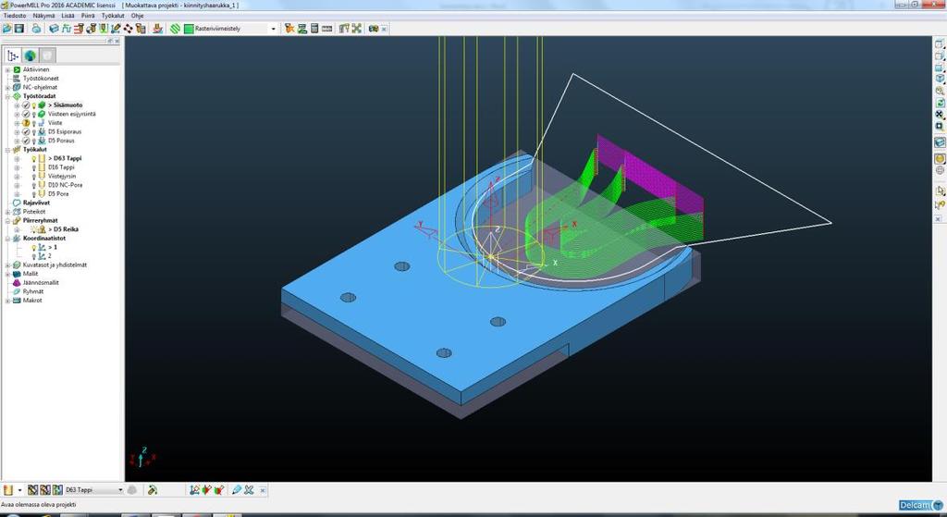This screenshot has width=947, height=517.
Task: Click the tool holder collision icon in bottom toolbar
Action: [153, 490]
